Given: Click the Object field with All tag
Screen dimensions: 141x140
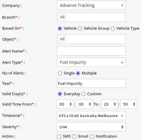Looking at the screenshot, I should (x=91, y=39).
